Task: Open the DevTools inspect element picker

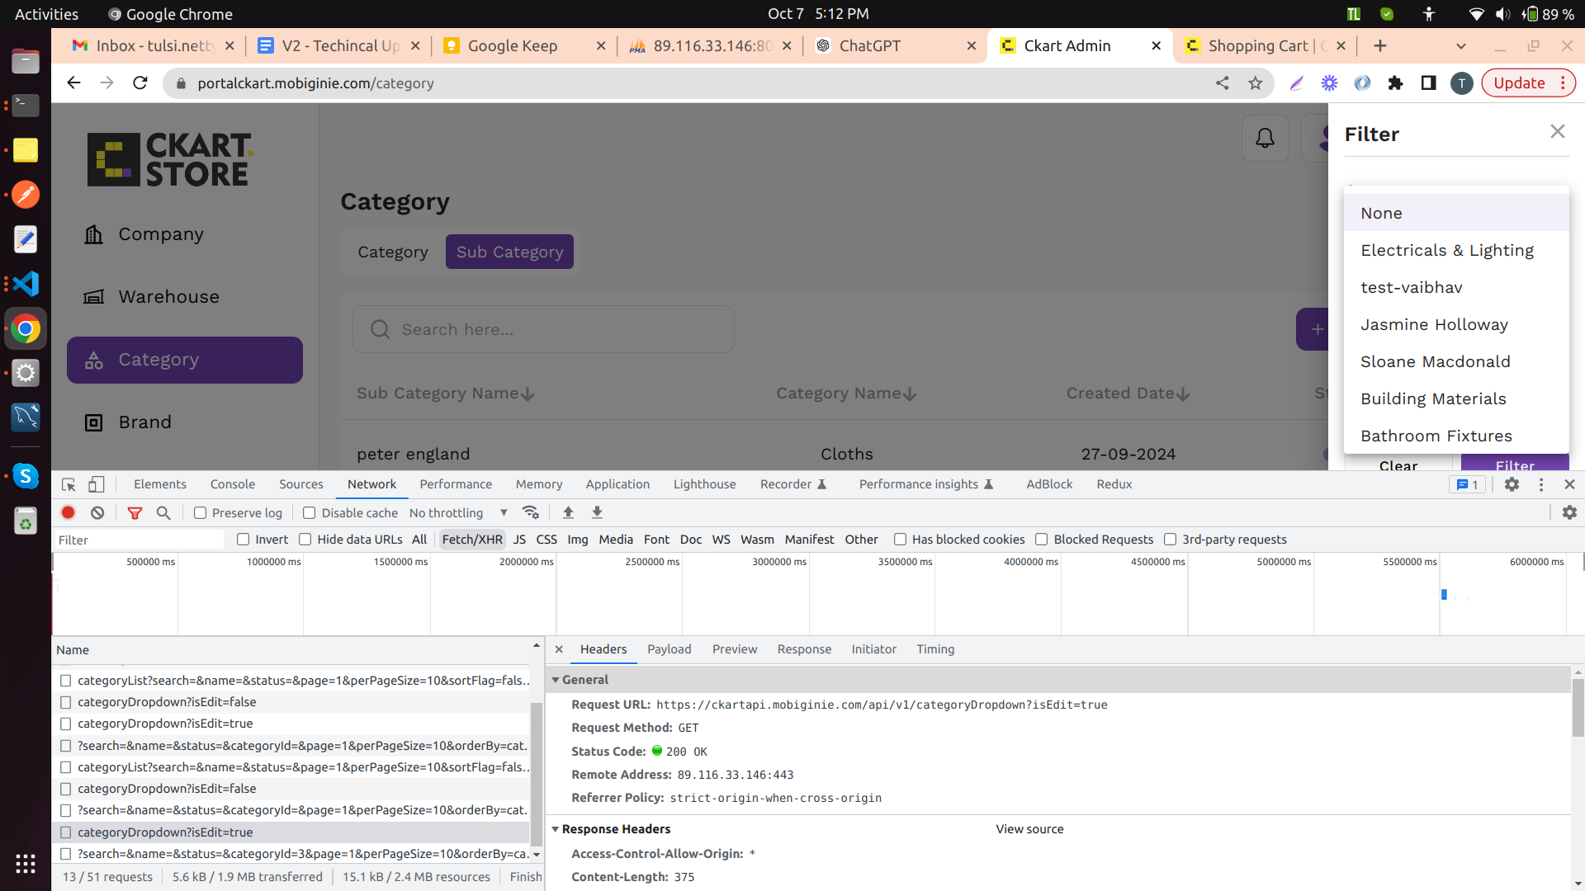Action: click(x=69, y=484)
